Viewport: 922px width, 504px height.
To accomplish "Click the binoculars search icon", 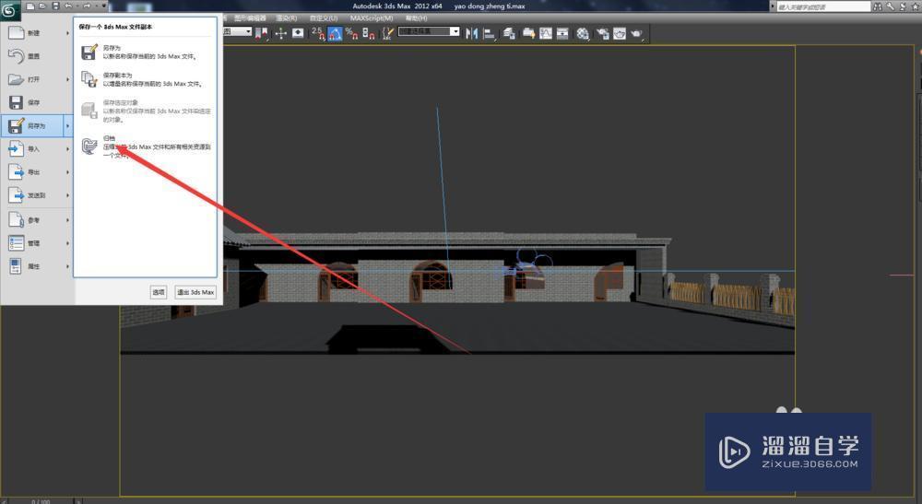I will coord(878,6).
